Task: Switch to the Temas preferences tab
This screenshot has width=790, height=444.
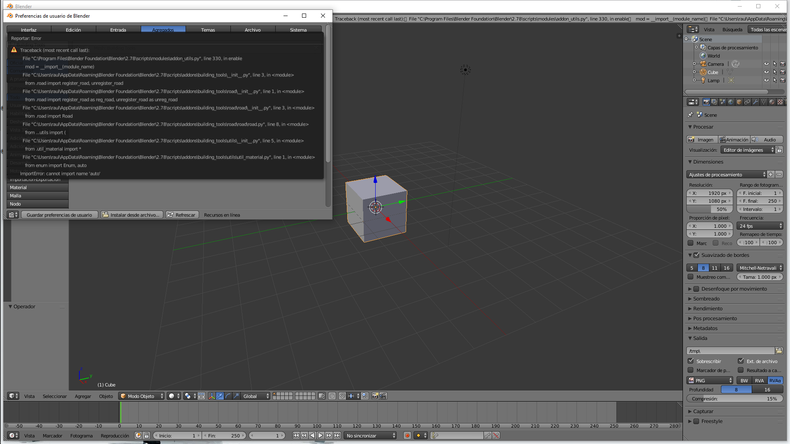Action: tap(208, 30)
